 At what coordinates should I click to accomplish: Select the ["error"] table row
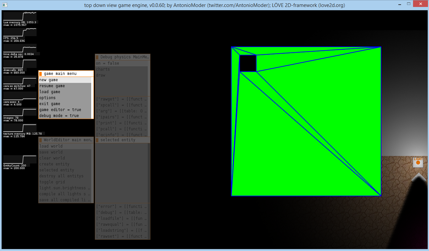(121, 207)
